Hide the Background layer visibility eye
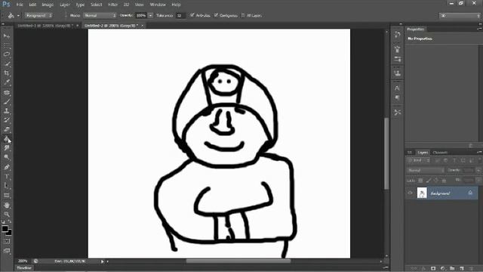 coord(410,193)
